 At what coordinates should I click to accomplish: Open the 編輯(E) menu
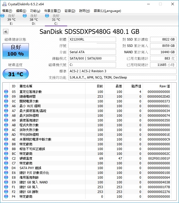(x=21, y=11)
